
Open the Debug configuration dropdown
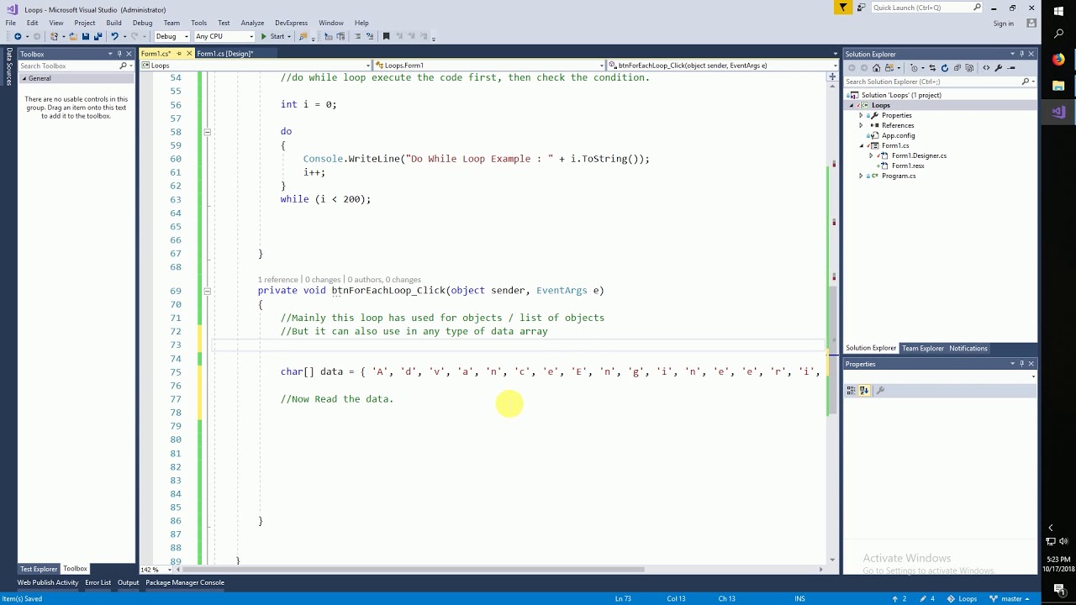click(172, 36)
